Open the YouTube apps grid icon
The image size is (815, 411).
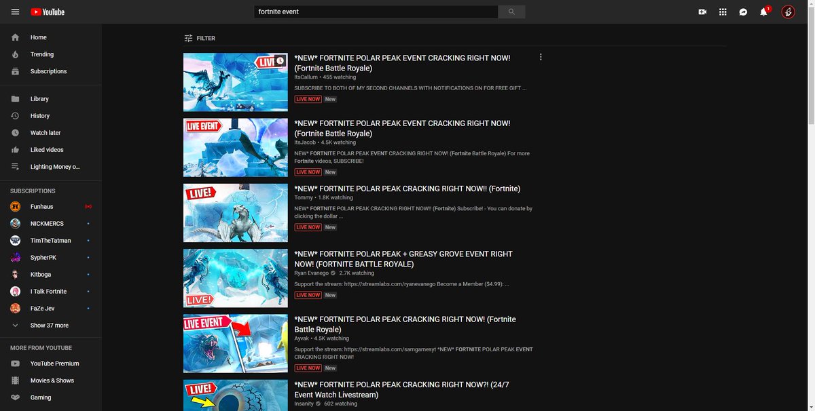(723, 12)
